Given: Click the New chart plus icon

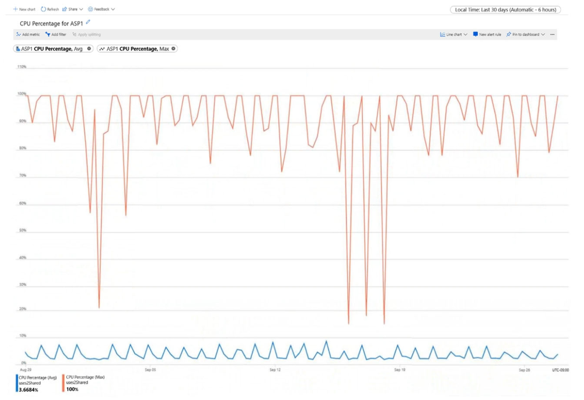Looking at the screenshot, I should coord(16,9).
